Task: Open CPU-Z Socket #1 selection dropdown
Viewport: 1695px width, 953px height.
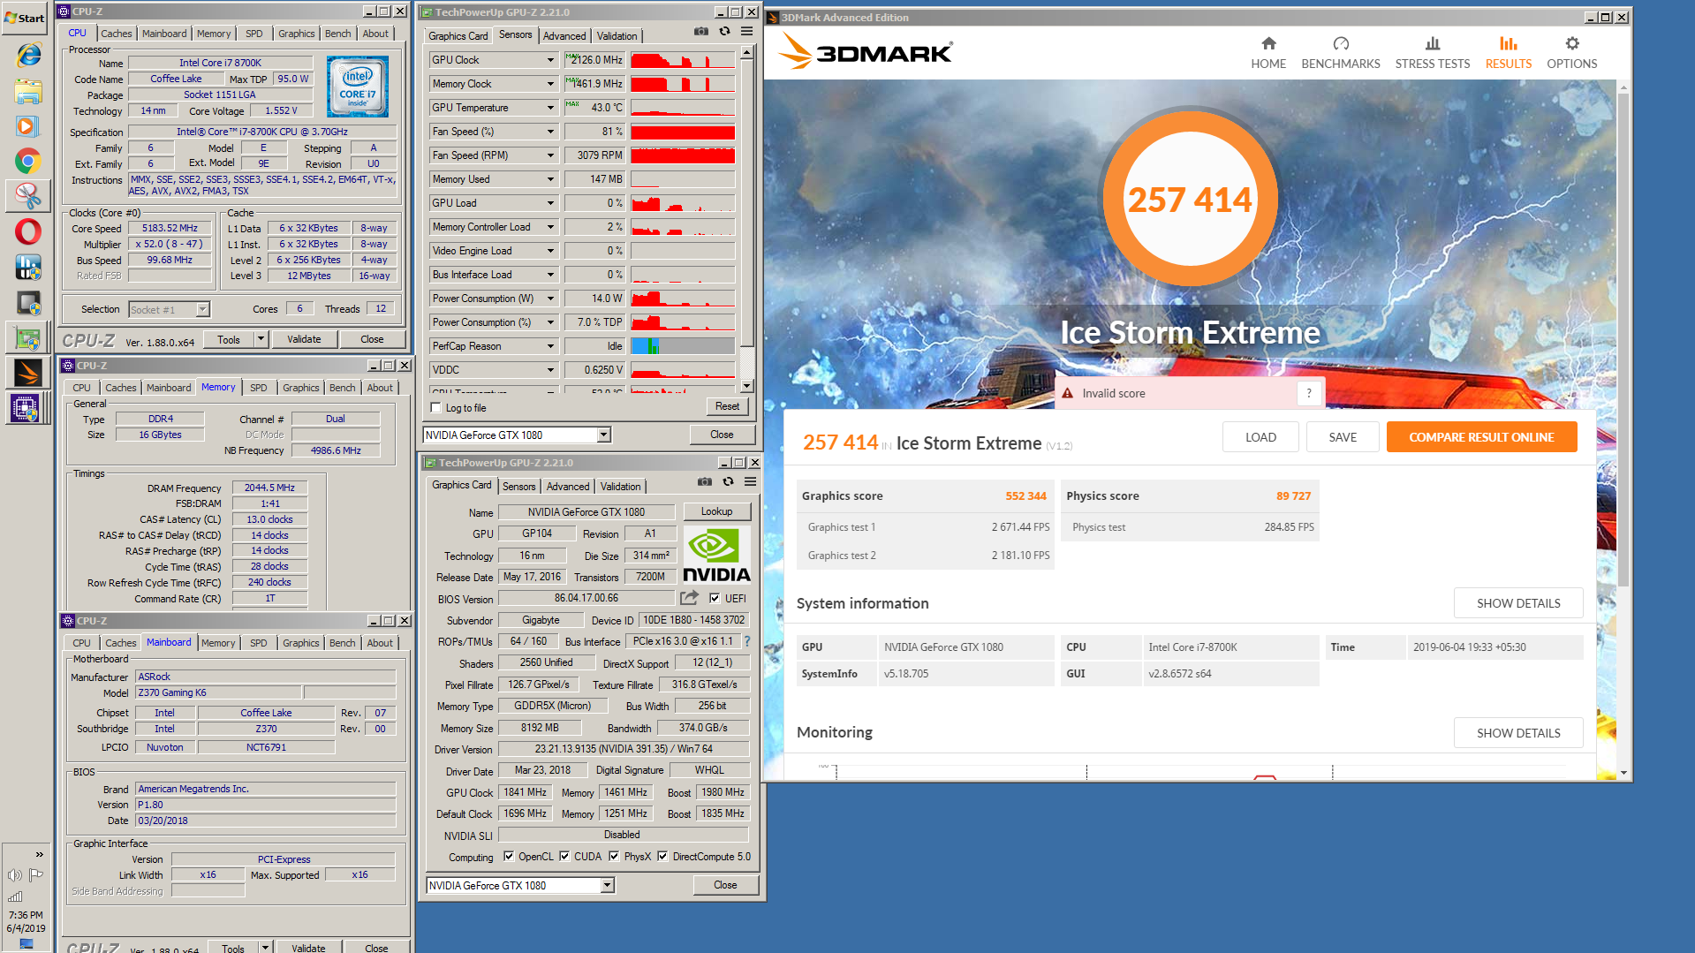Action: click(x=203, y=309)
